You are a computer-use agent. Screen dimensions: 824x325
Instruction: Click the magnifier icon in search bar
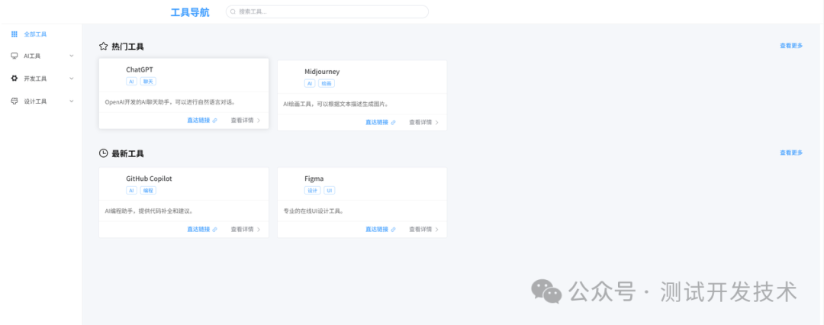(233, 11)
